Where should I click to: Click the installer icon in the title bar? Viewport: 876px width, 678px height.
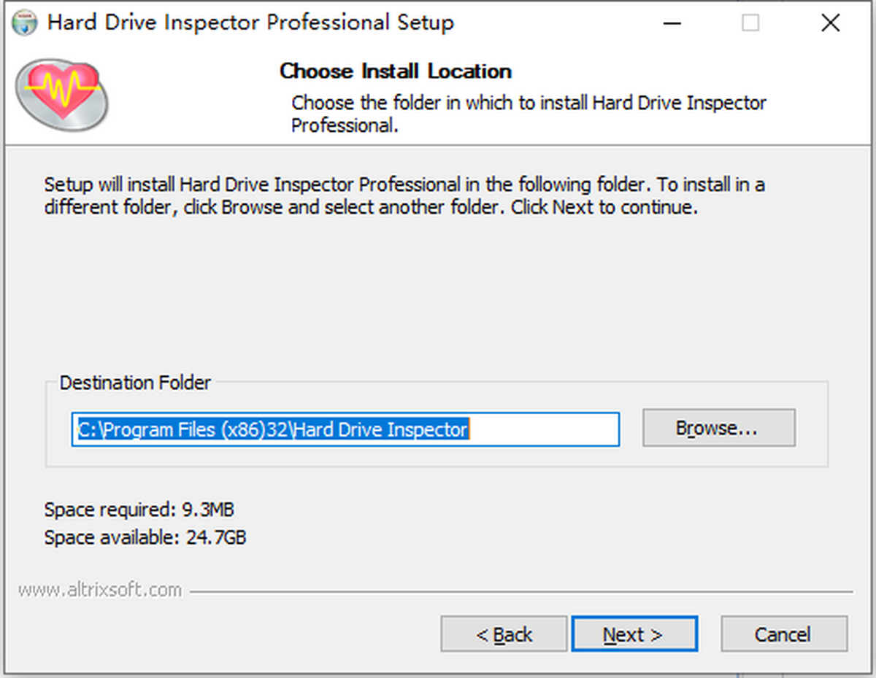pos(25,23)
